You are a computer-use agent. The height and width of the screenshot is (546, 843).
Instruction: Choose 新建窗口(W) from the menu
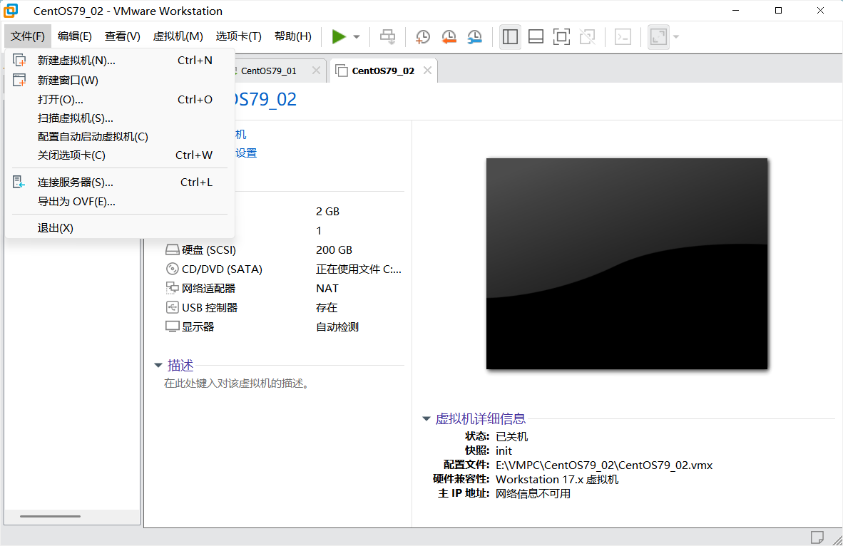pyautogui.click(x=120, y=80)
